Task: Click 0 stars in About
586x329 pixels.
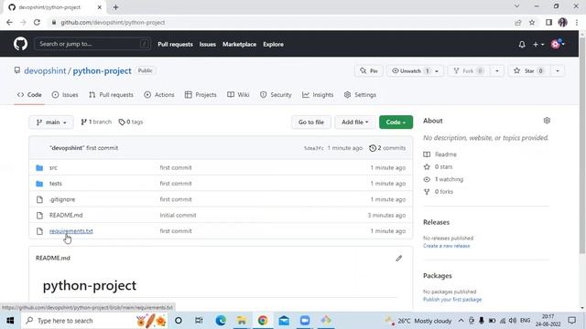Action: pos(443,166)
